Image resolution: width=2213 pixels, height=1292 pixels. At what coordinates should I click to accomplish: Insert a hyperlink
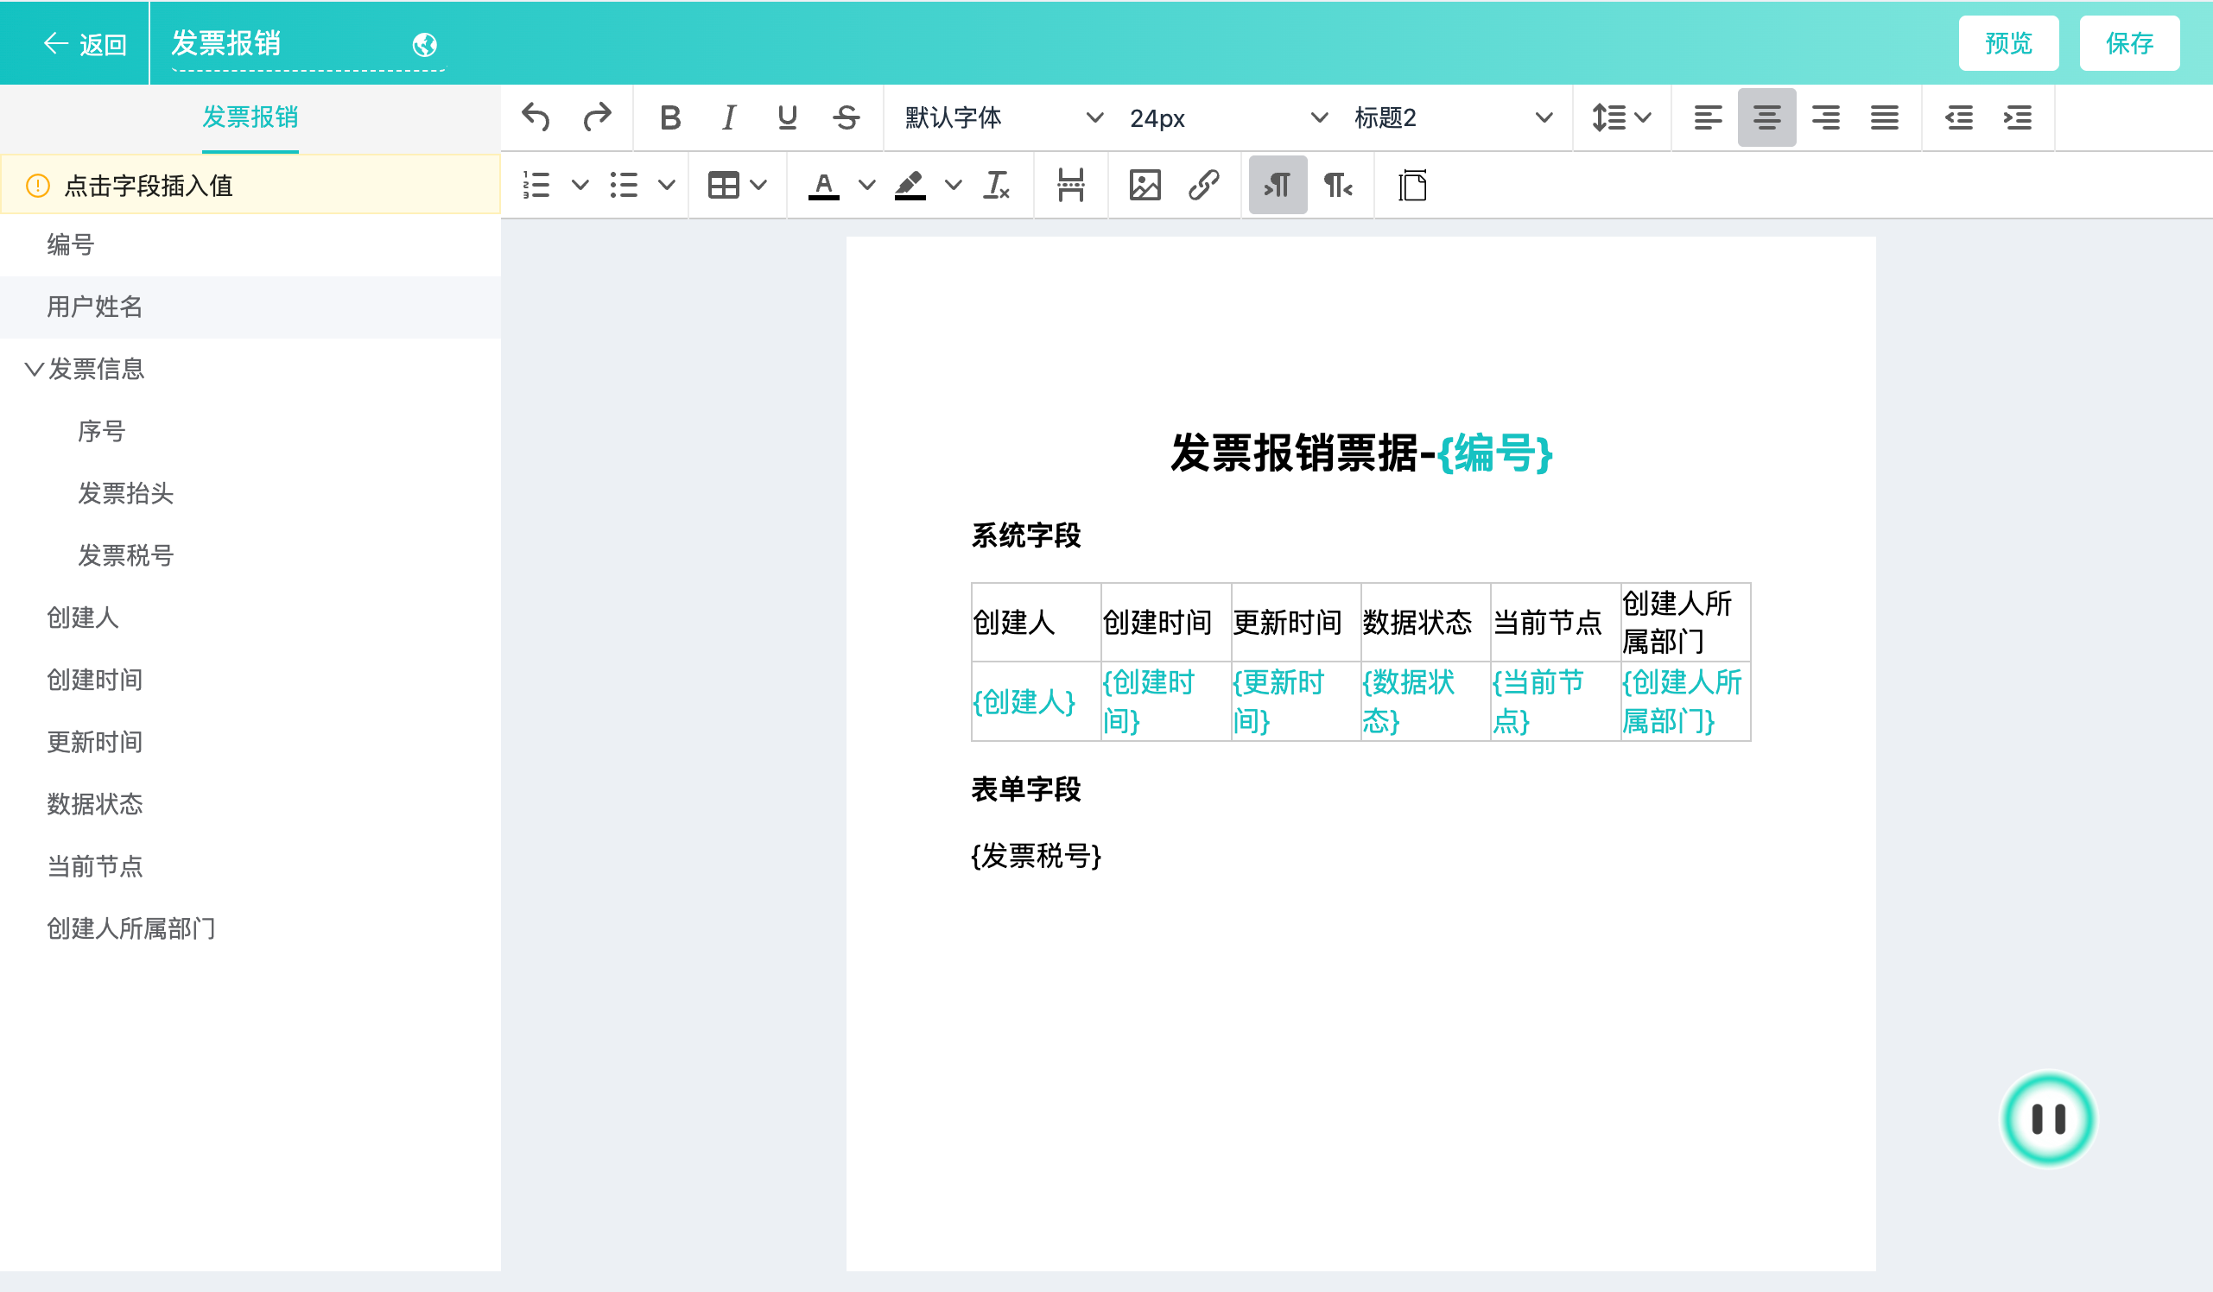coord(1203,185)
